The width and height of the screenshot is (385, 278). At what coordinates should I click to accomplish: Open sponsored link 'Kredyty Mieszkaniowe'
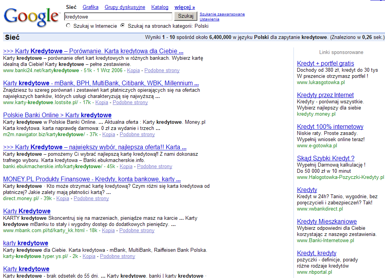327,221
